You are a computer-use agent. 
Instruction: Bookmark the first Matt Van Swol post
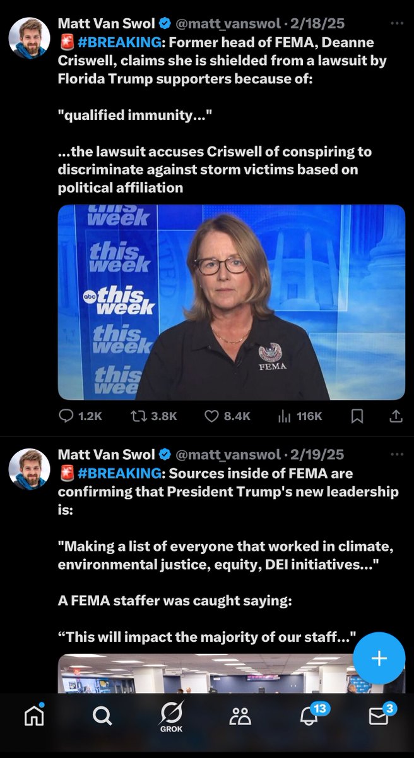coord(357,416)
